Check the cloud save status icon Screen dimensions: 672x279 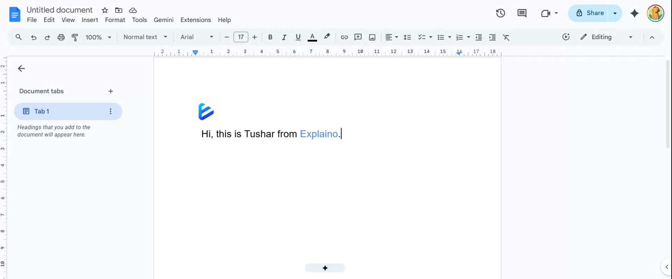[x=133, y=10]
